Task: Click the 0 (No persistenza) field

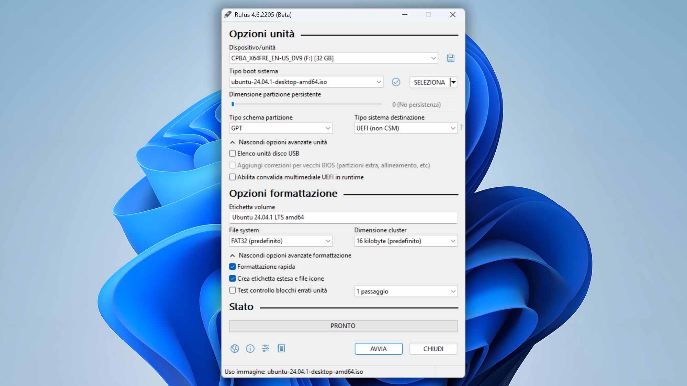Action: coord(423,105)
